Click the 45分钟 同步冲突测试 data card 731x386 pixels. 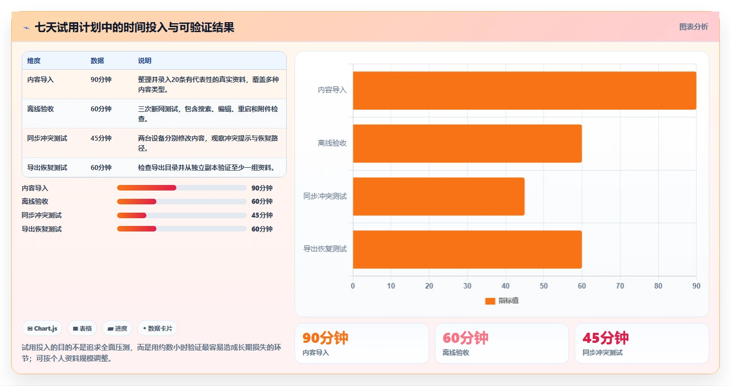(642, 343)
